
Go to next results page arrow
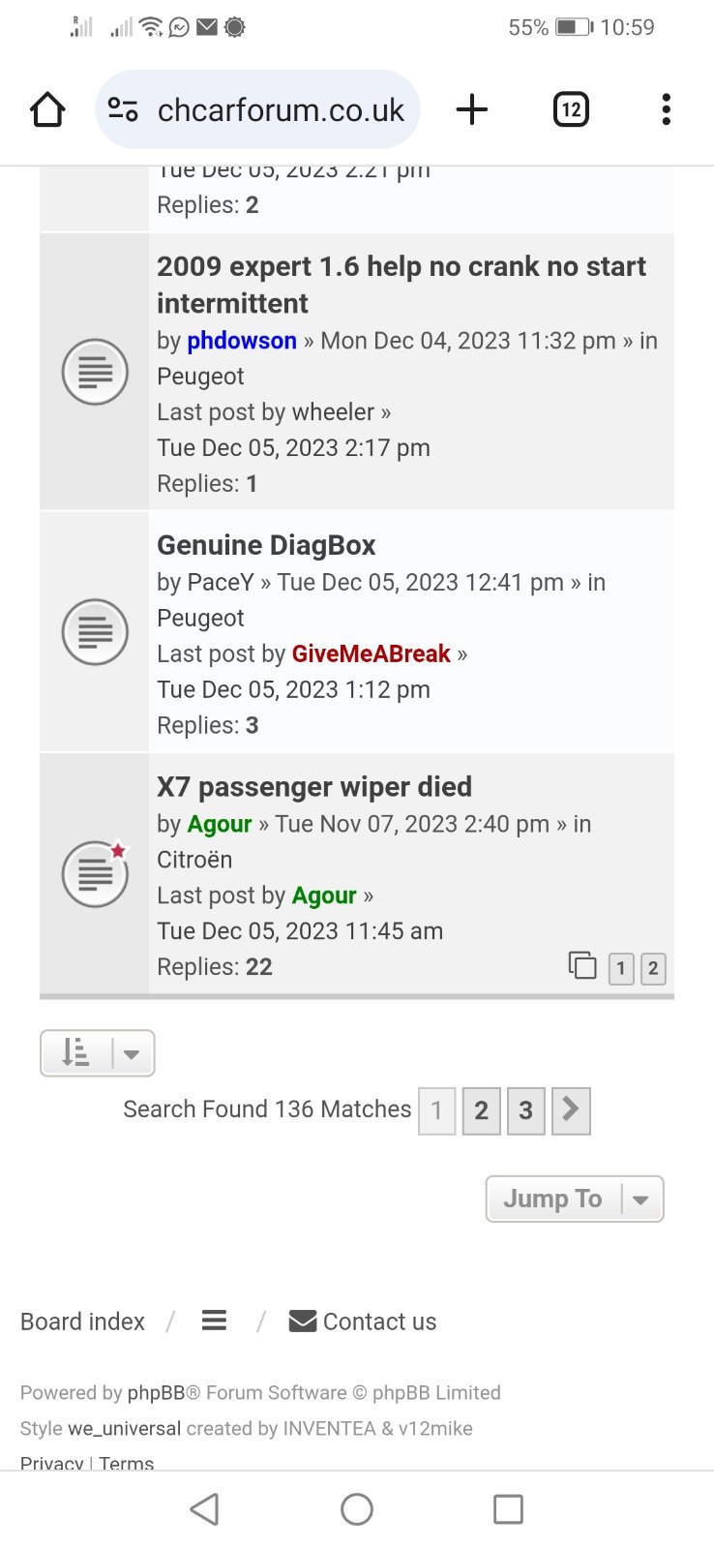point(571,1109)
